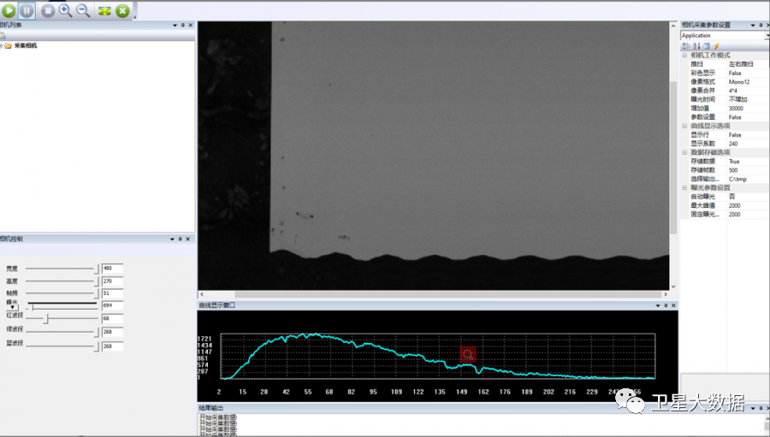Collapse the 相机工作模式 property group
Viewport: 770px width, 437px height.
(684, 55)
